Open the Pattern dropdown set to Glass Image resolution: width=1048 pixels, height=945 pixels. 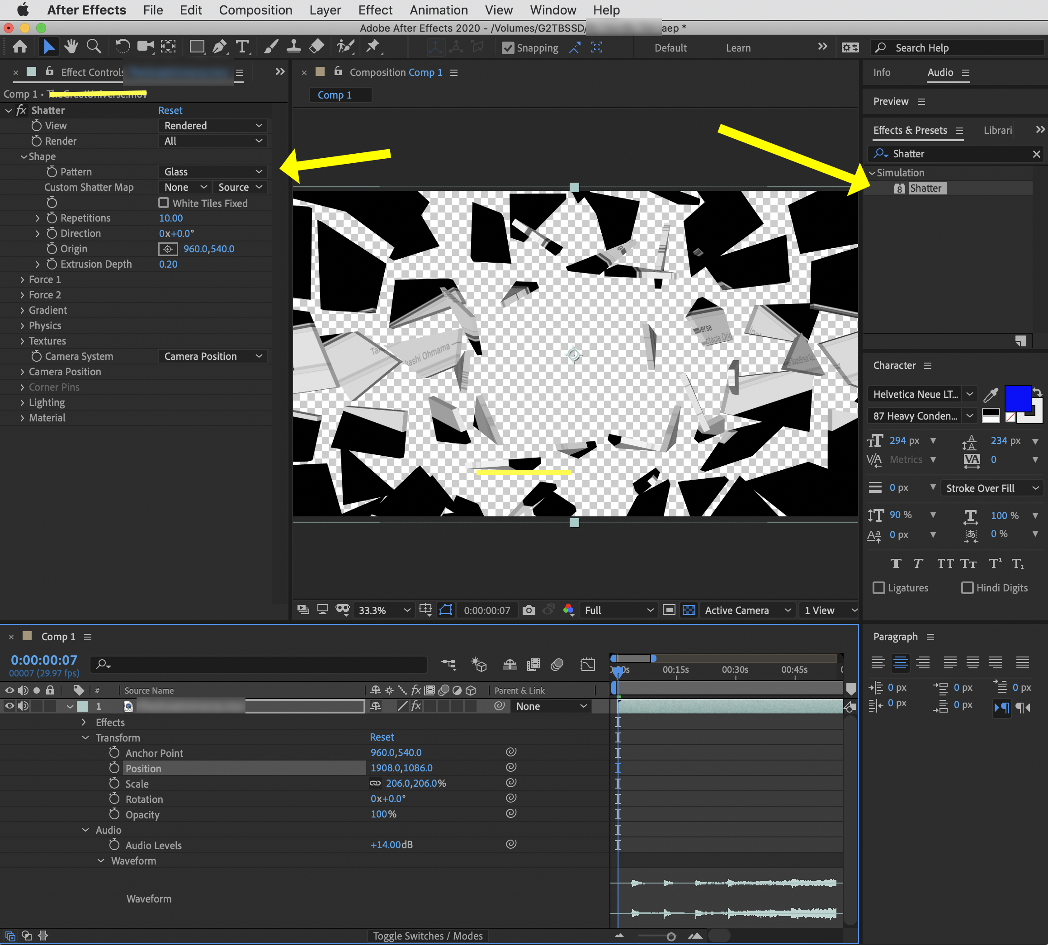coord(212,171)
